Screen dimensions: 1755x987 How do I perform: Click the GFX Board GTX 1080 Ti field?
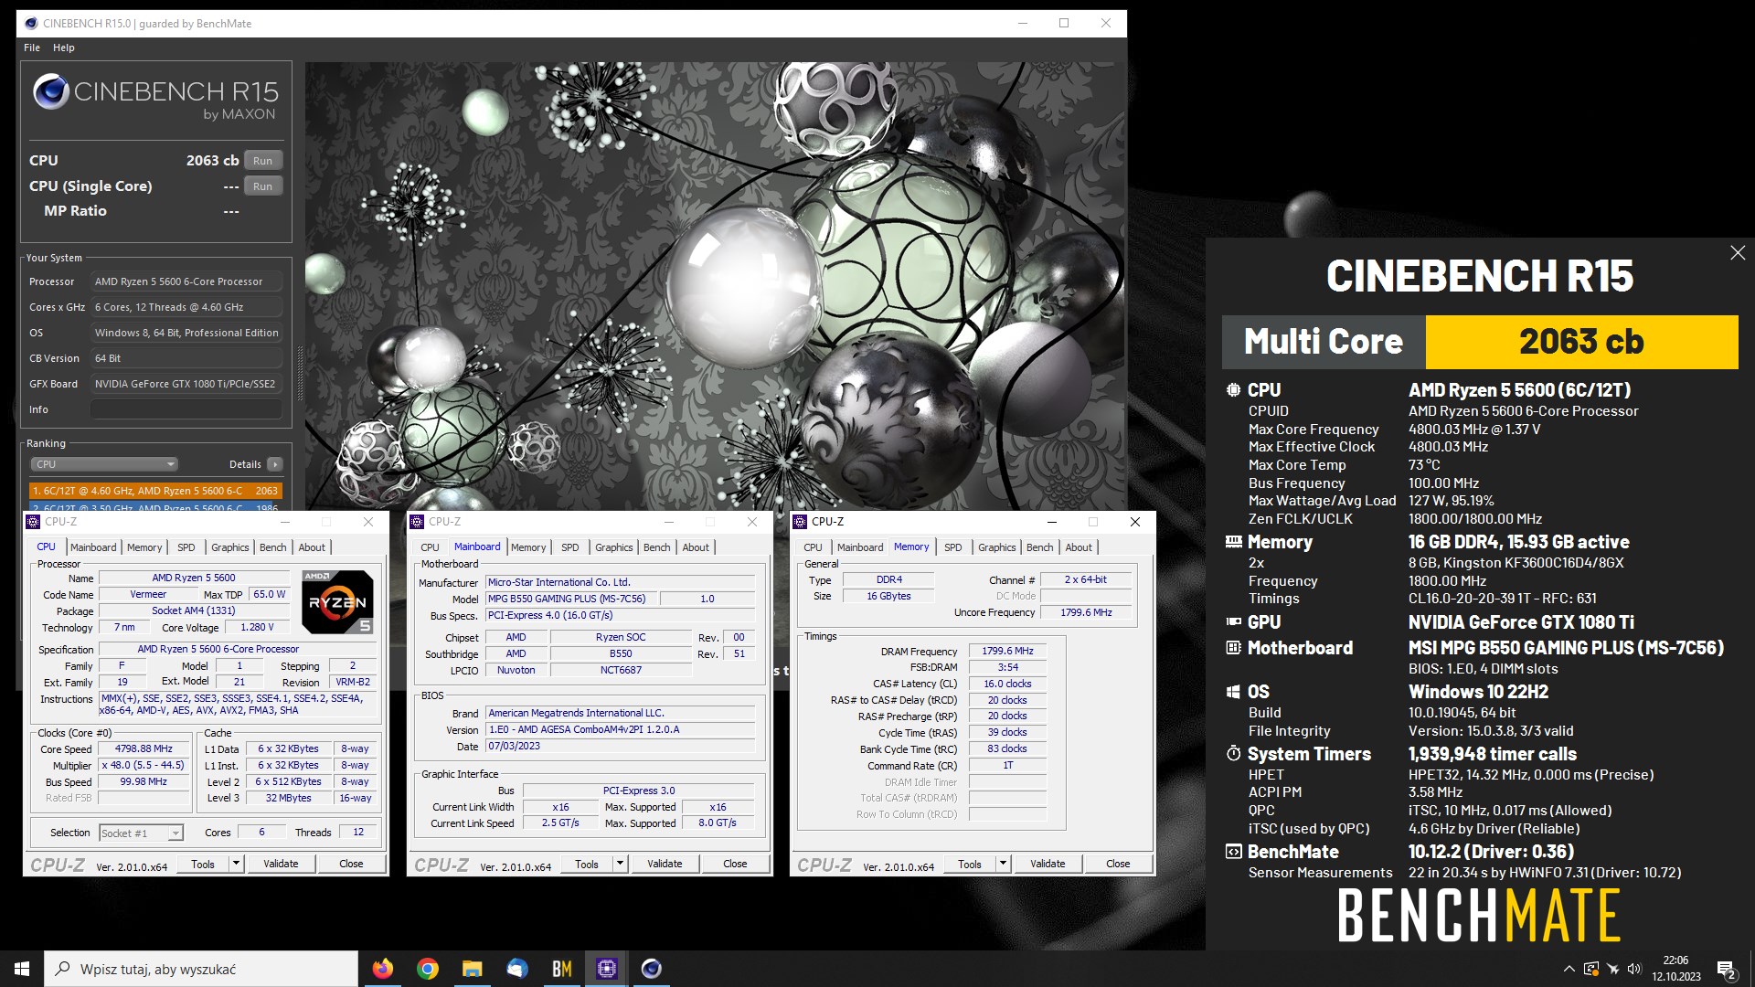(186, 384)
